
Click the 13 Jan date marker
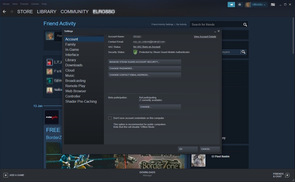(x=38, y=106)
